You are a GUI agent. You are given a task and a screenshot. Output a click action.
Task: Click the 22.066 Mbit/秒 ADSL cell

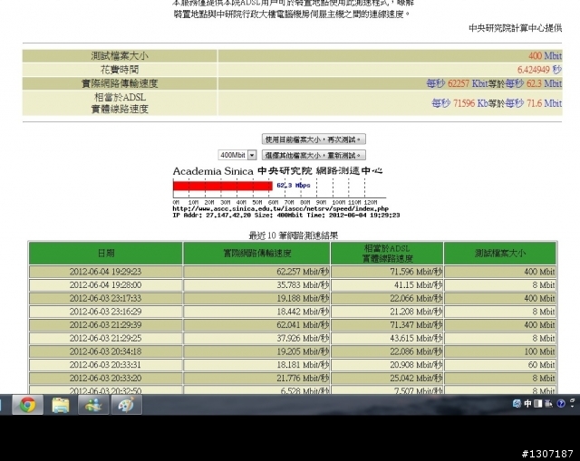pyautogui.click(x=387, y=298)
